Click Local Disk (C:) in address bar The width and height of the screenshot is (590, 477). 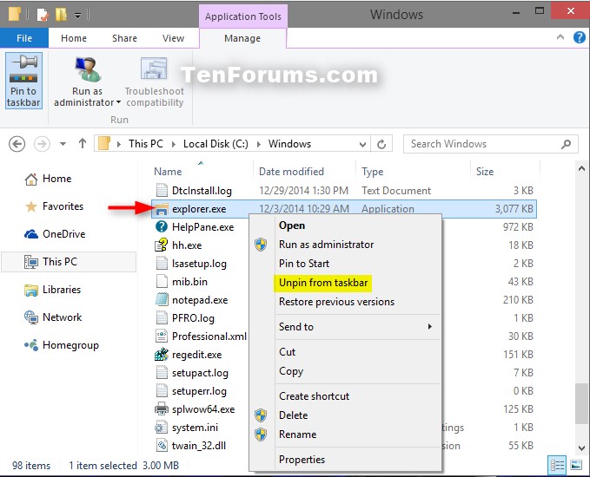(215, 144)
